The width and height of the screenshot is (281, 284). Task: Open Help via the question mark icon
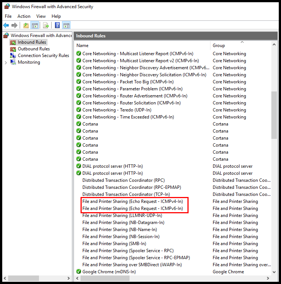(58, 25)
